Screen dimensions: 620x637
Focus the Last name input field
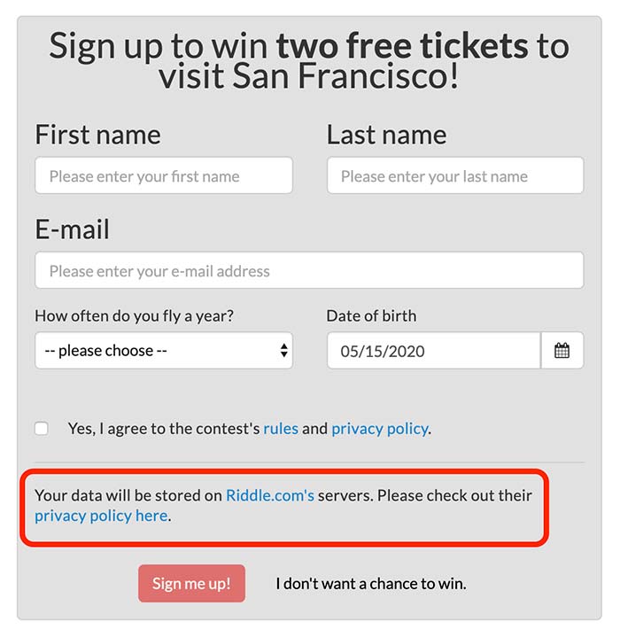click(455, 175)
